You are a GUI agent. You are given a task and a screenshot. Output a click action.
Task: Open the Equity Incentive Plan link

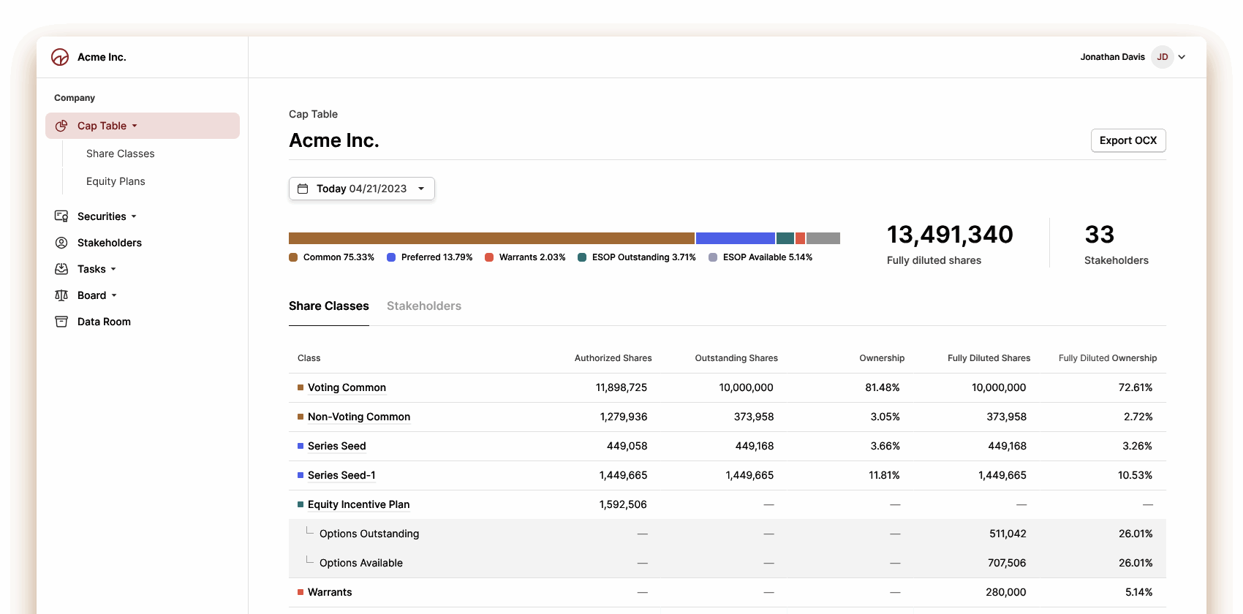pos(358,504)
